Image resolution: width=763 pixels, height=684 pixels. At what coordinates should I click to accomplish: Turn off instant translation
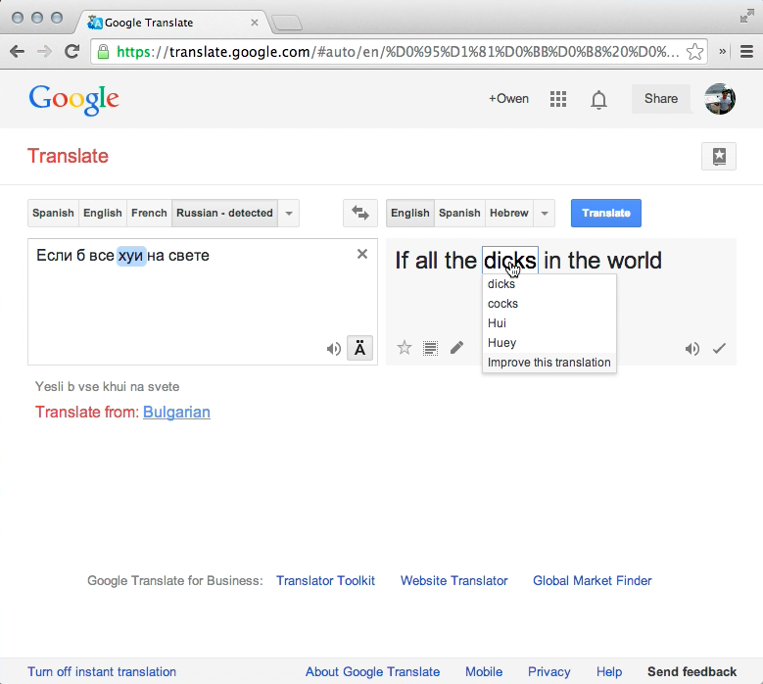(x=102, y=672)
